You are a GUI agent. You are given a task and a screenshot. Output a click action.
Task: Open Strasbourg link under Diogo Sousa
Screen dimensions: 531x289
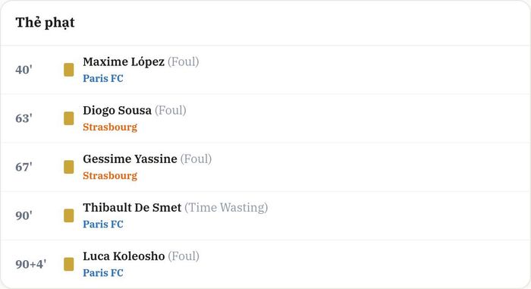coord(110,127)
